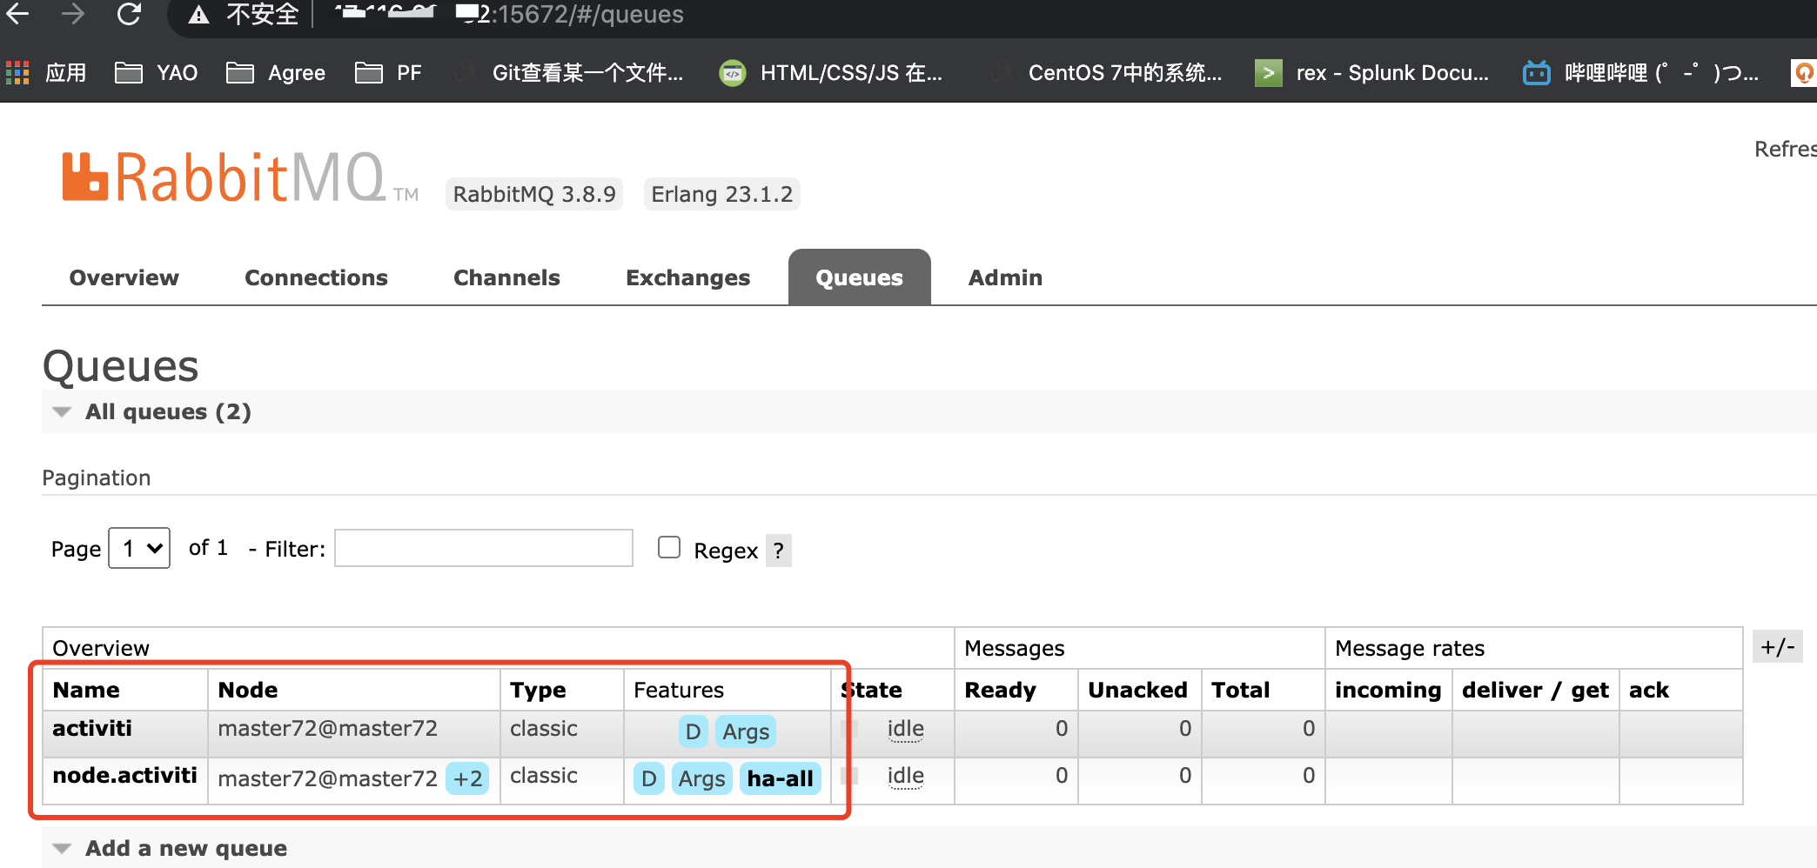Viewport: 1817px width, 868px height.
Task: Click the Erlang 23.1.2 version label
Action: (721, 194)
